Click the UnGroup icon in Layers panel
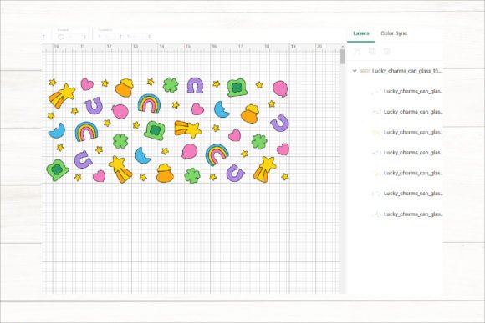The width and height of the screenshot is (485, 323). click(358, 51)
